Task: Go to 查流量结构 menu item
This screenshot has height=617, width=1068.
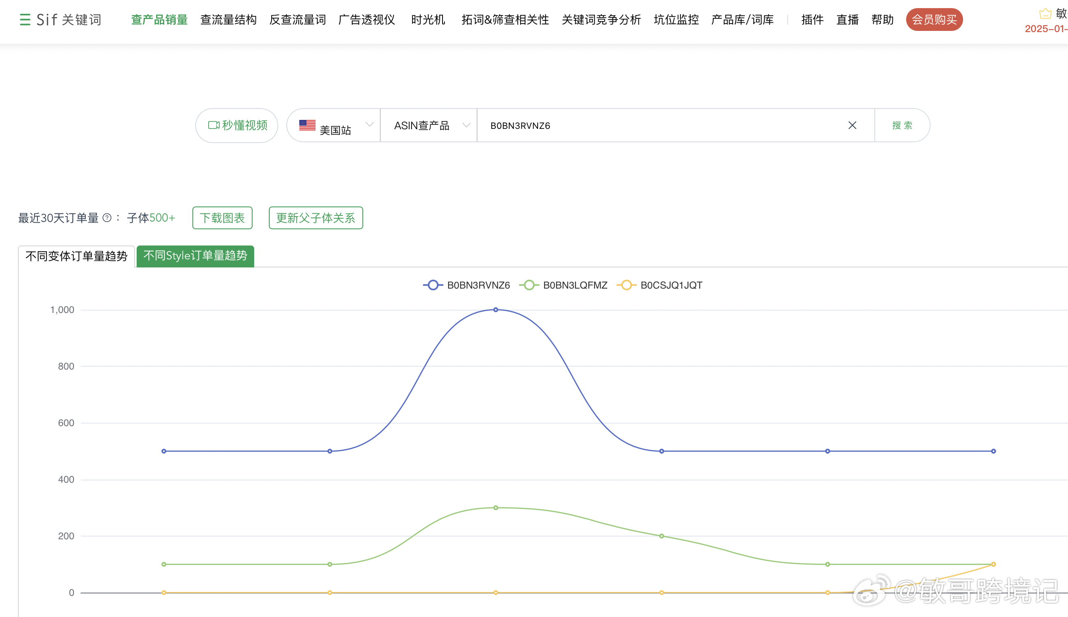Action: 229,20
